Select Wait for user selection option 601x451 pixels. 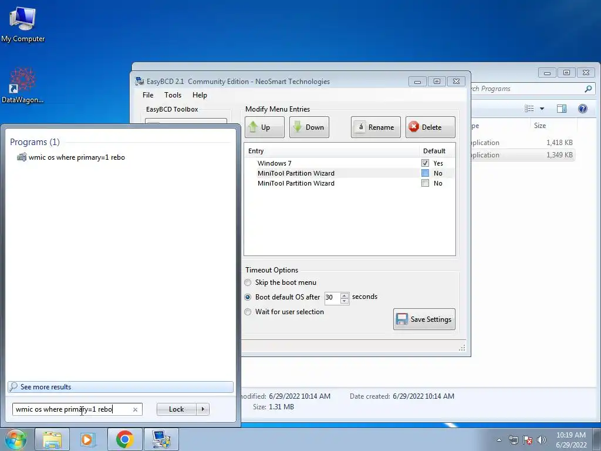[248, 312]
